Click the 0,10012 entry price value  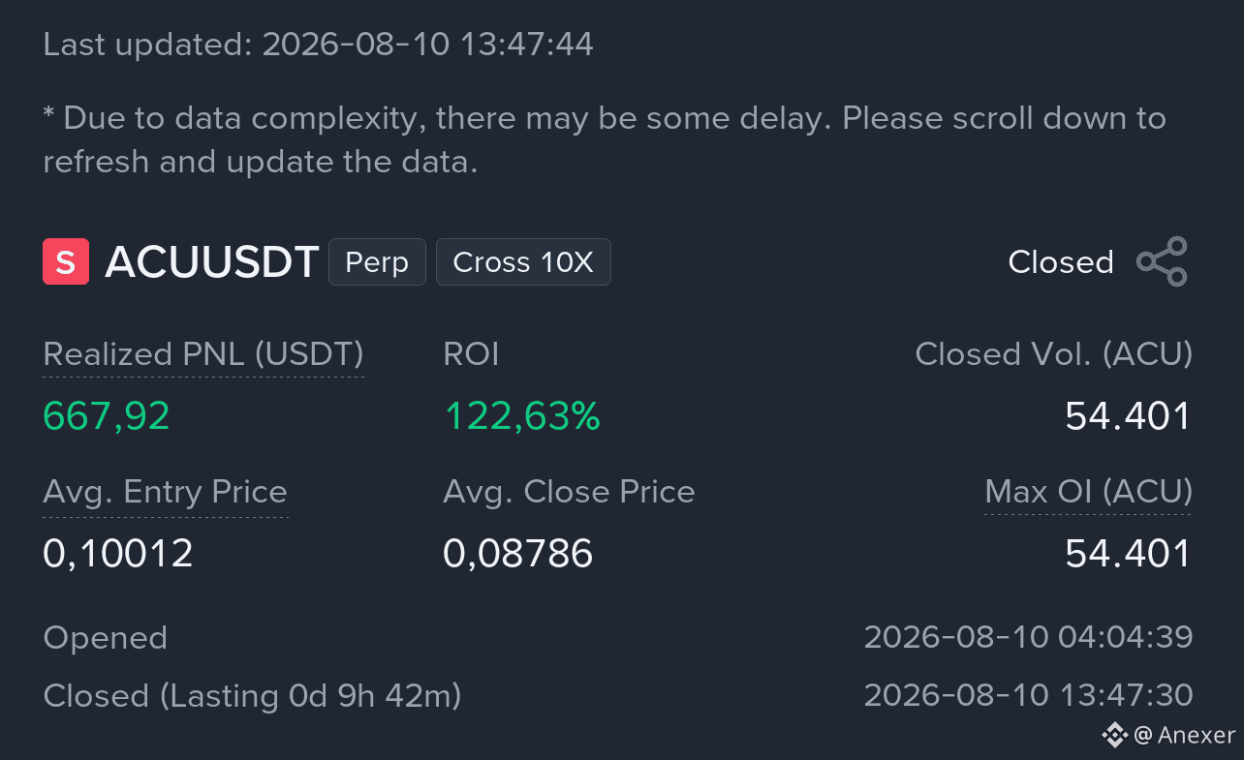118,554
